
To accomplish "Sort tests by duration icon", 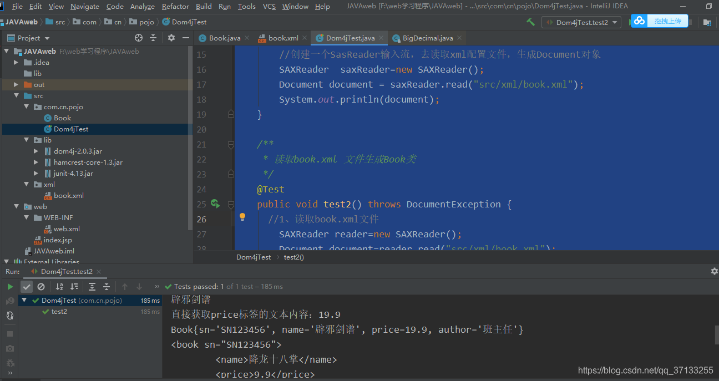I will click(x=74, y=287).
